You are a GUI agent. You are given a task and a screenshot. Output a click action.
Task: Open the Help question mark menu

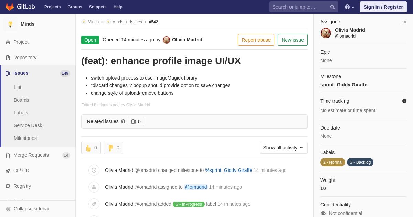pos(350,7)
